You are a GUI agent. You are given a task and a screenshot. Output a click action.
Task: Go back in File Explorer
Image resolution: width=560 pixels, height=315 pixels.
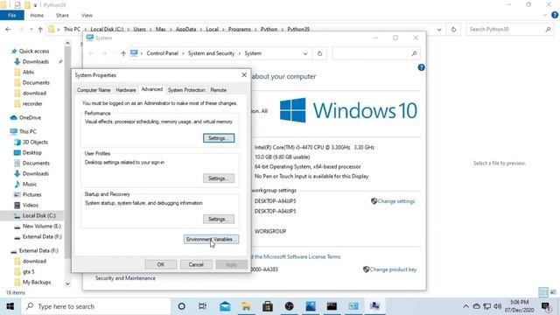(x=8, y=29)
